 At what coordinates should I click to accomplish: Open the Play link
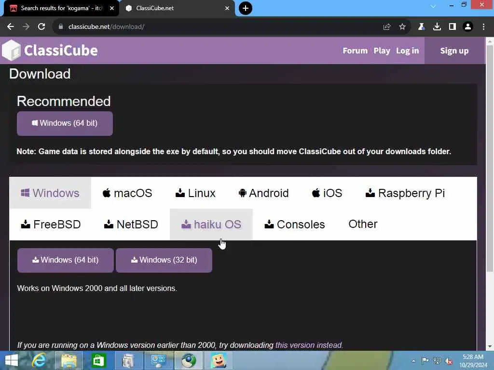[x=382, y=51]
